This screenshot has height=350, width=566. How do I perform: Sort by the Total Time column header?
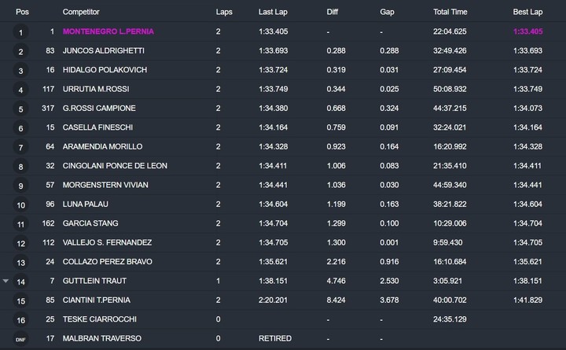pyautogui.click(x=450, y=13)
